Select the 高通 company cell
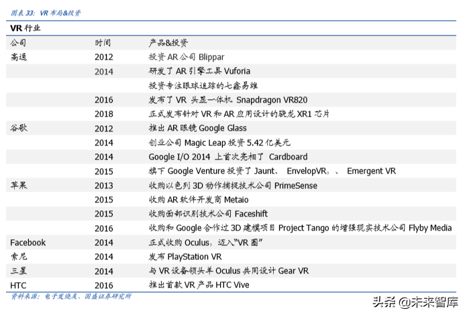 point(19,57)
